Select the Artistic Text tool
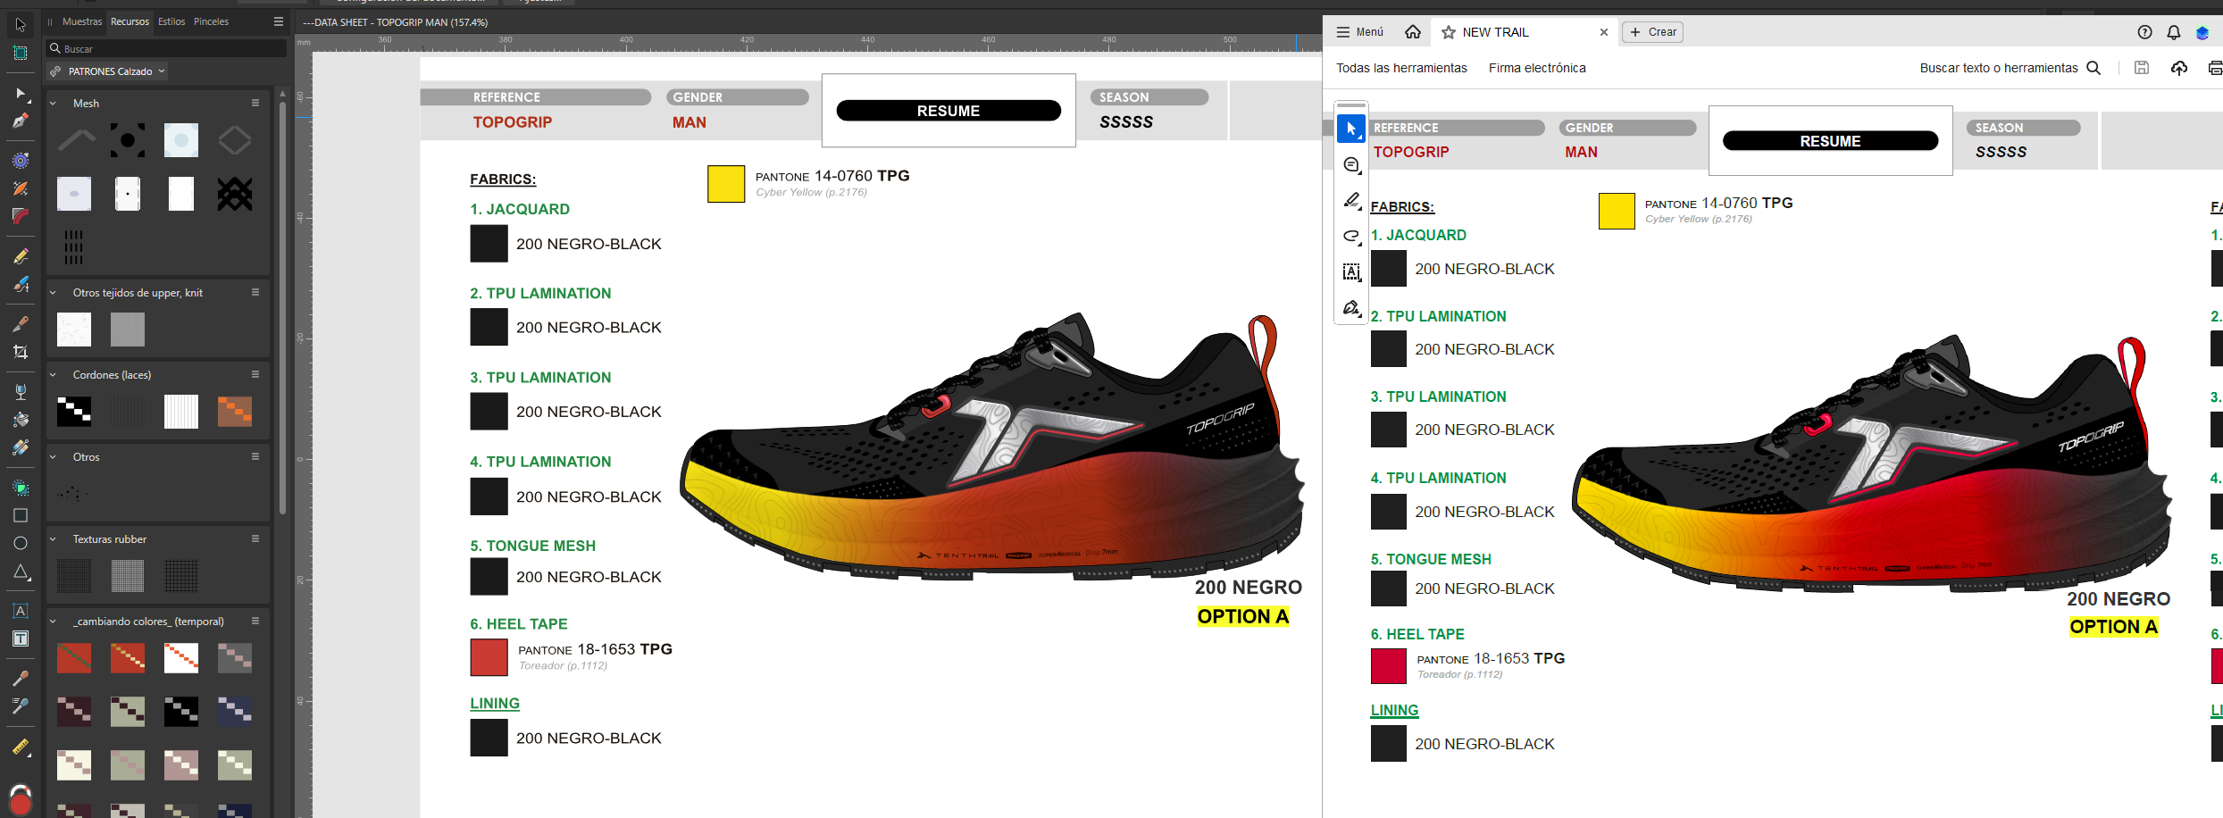 (x=21, y=611)
